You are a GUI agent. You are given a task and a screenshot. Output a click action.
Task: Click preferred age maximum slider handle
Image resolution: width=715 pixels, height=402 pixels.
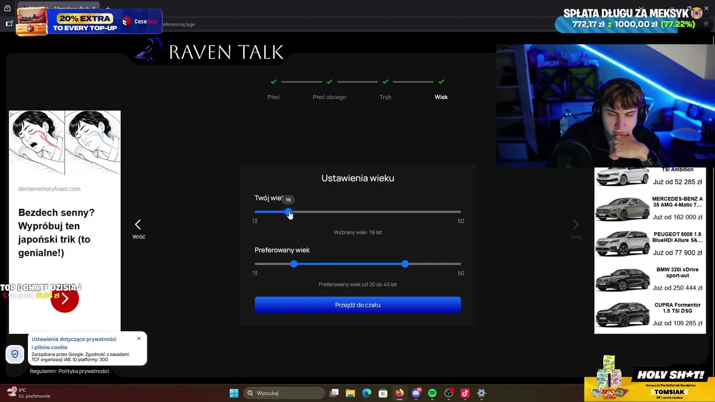pyautogui.click(x=405, y=264)
